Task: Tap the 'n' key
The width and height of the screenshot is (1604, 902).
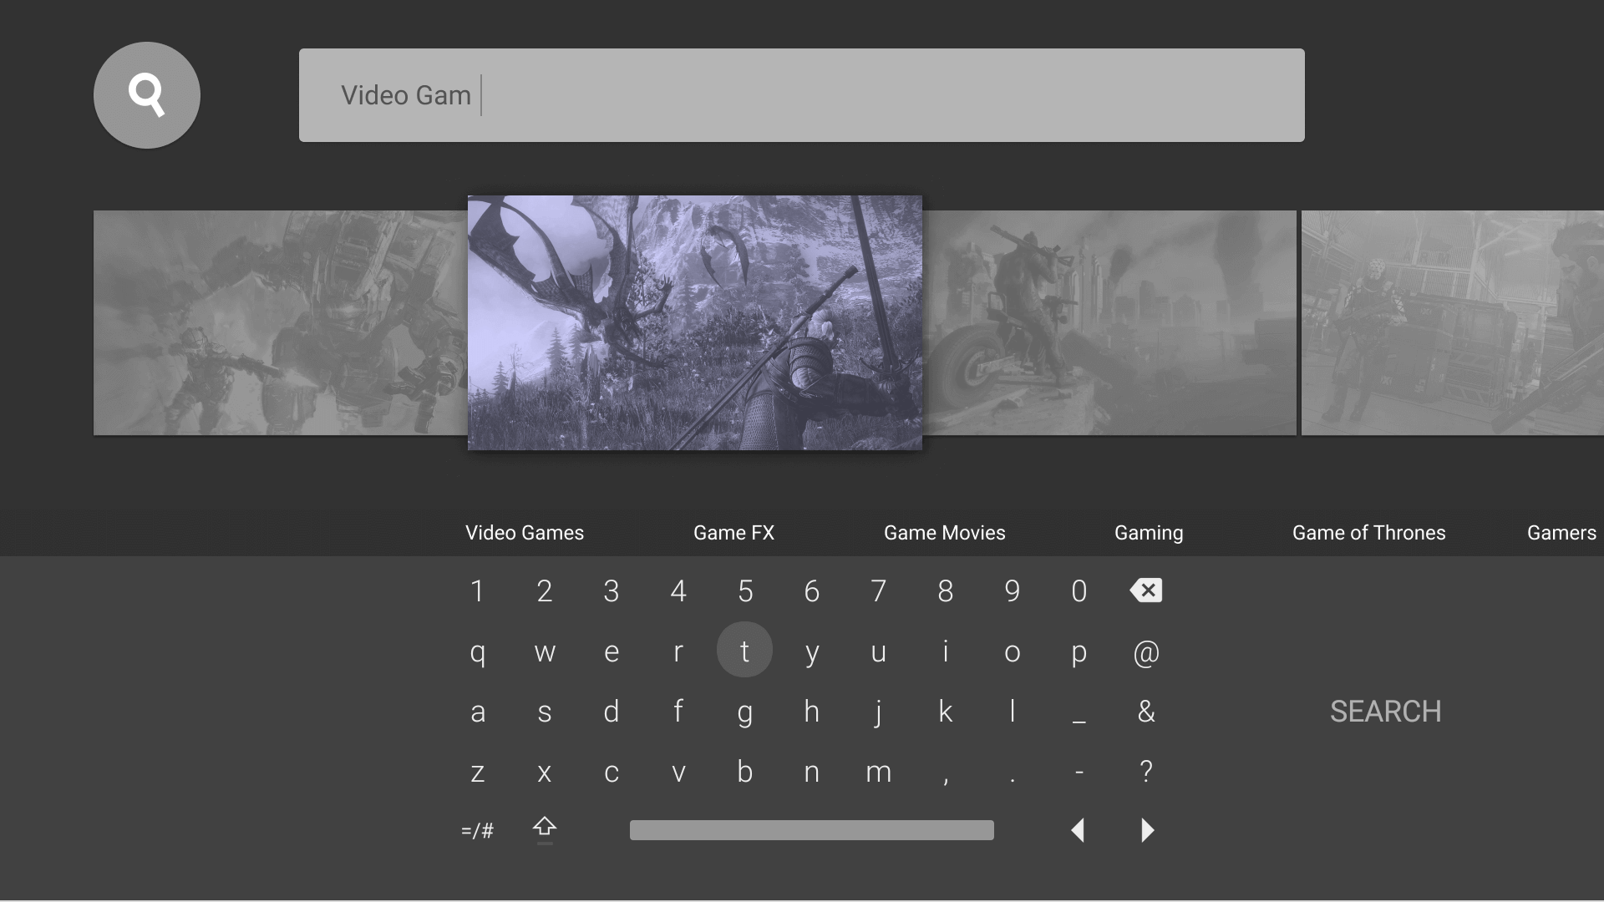Action: (x=812, y=772)
